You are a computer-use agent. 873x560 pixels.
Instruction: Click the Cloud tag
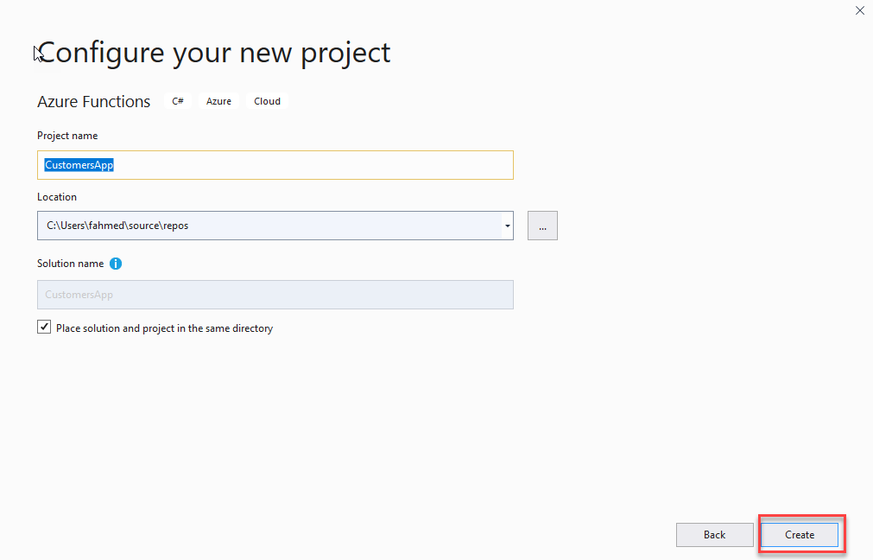tap(267, 101)
